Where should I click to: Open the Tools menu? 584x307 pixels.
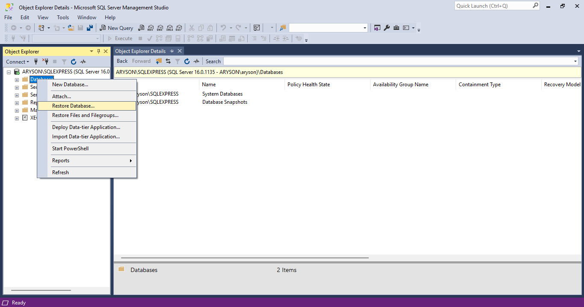point(63,18)
